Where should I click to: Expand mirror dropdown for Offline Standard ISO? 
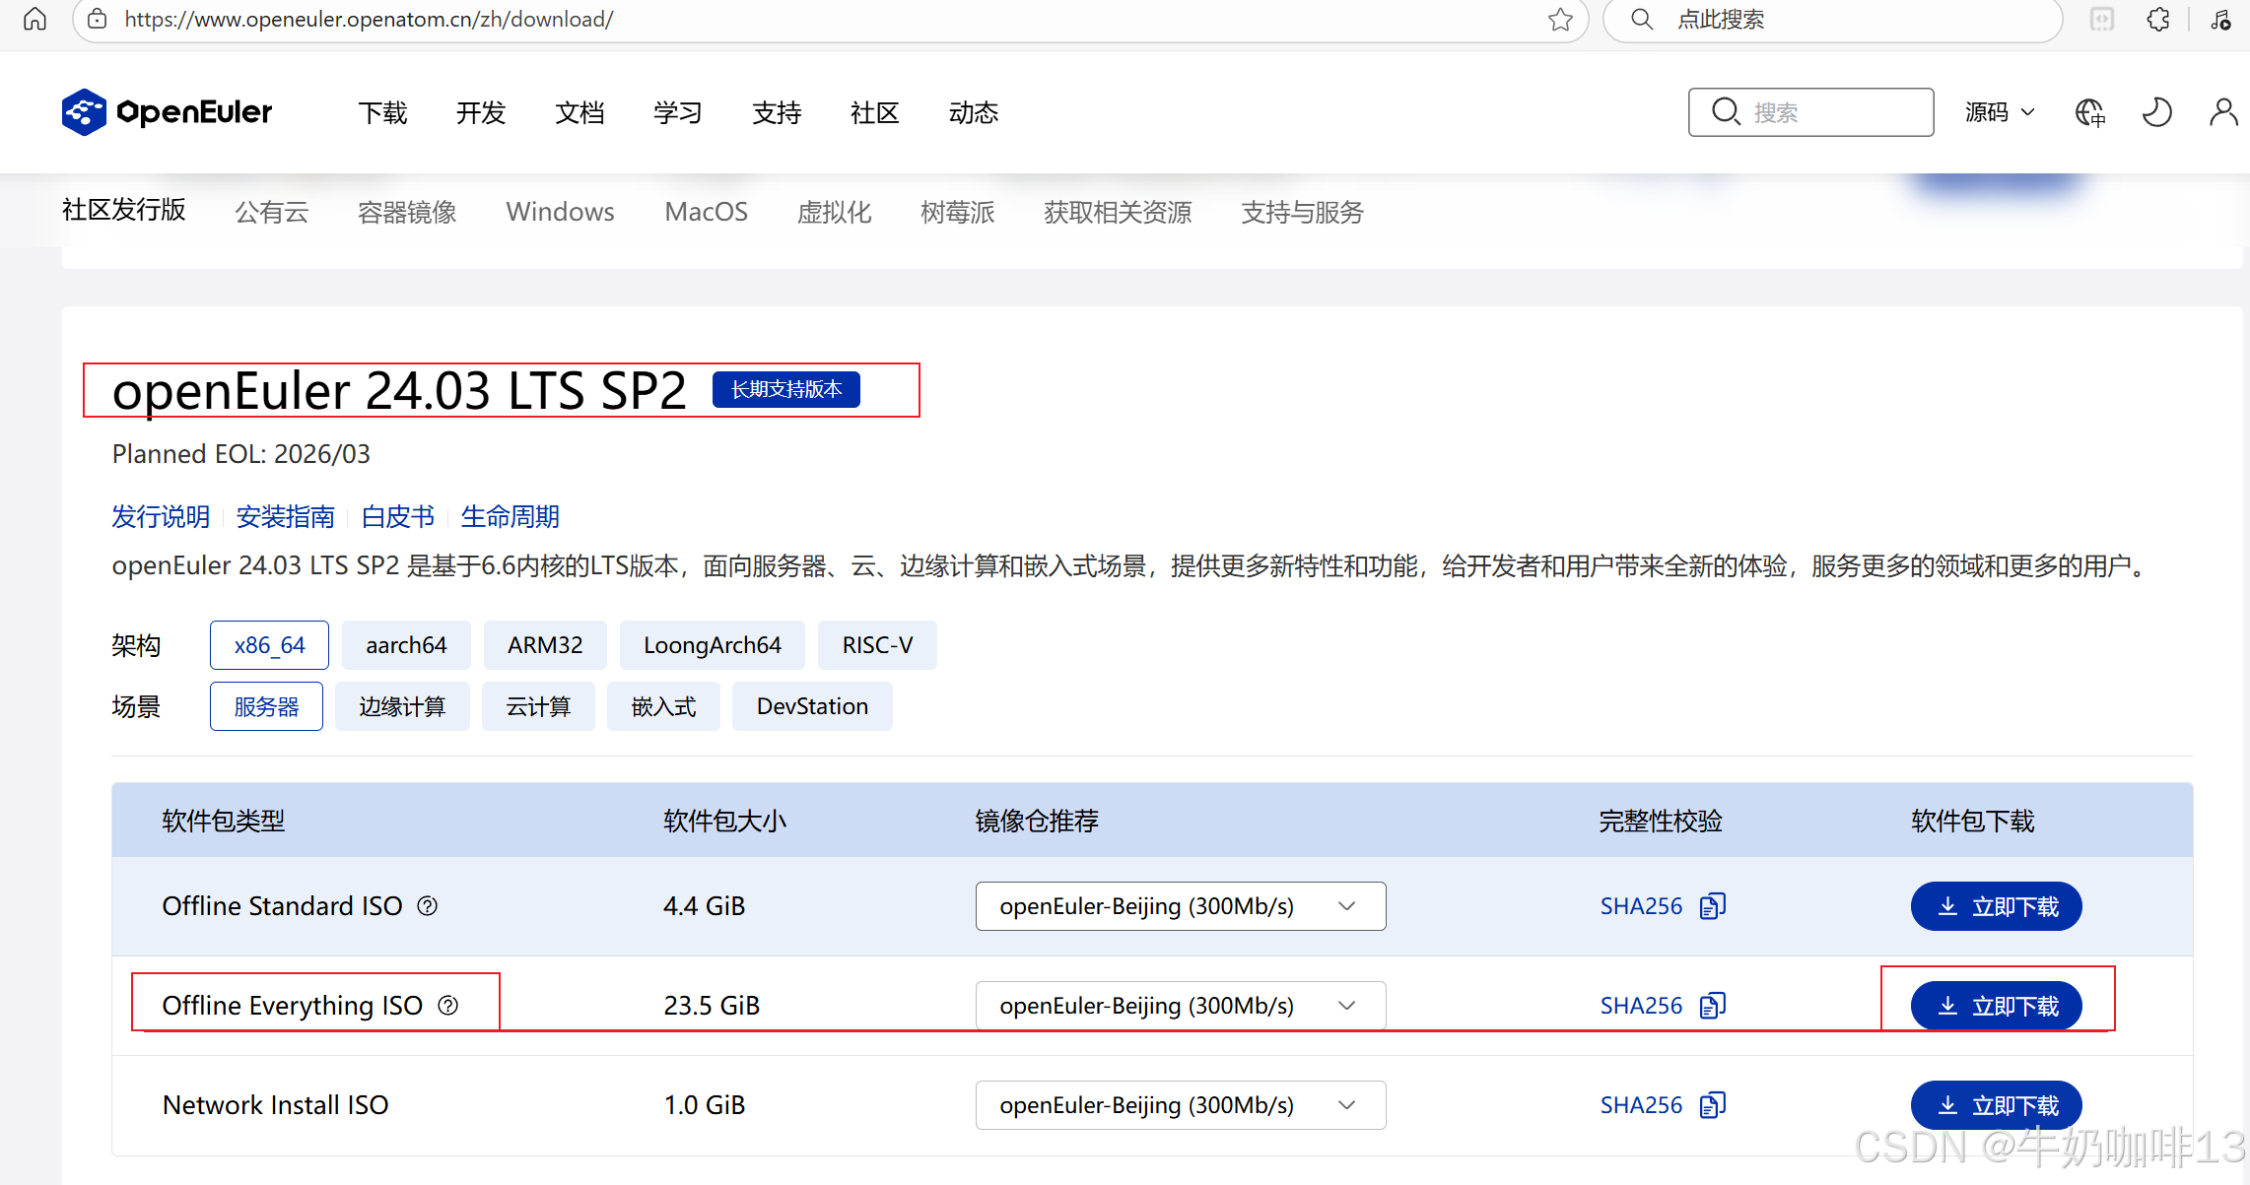click(1180, 906)
